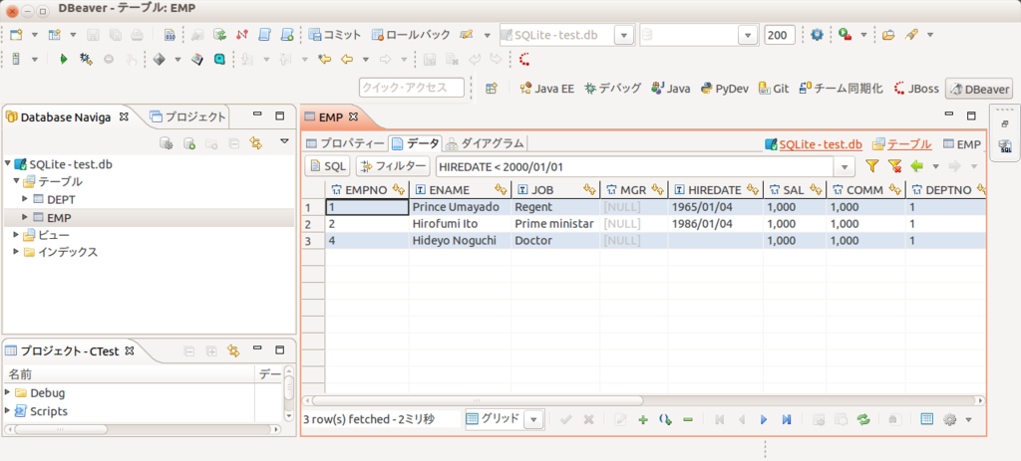Click the Open Perspective icon
The width and height of the screenshot is (1021, 461).
492,89
